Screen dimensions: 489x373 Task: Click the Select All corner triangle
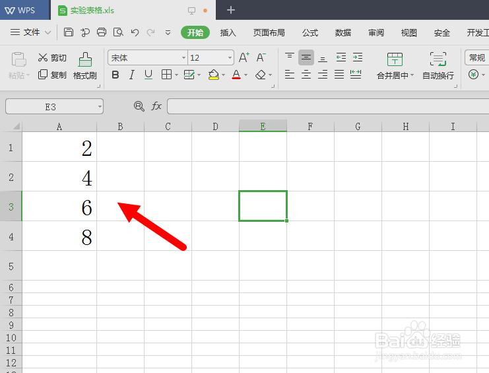(16, 126)
